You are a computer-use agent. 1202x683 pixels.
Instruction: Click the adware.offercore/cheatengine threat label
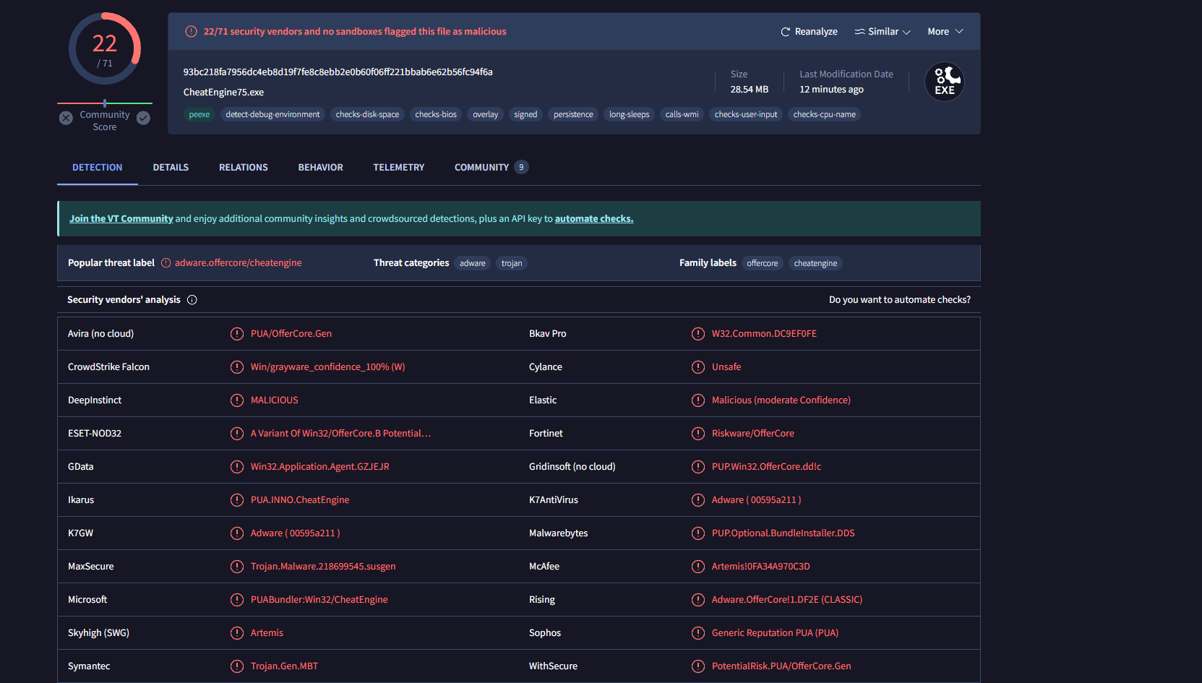[x=239, y=263]
